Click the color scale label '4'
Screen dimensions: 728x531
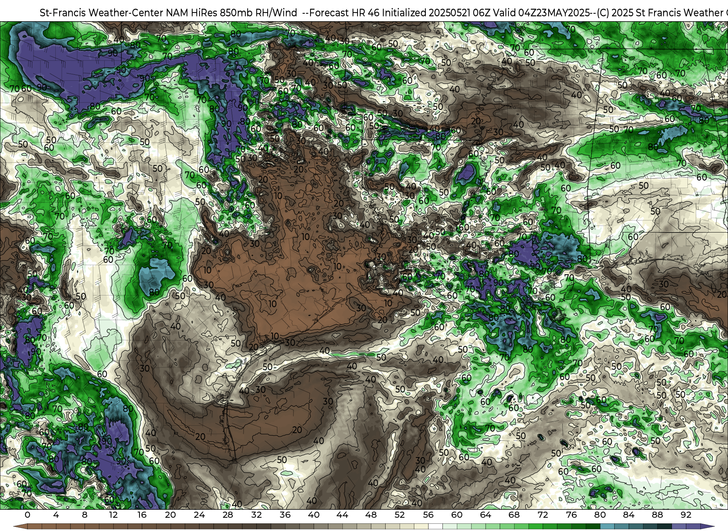click(x=56, y=515)
